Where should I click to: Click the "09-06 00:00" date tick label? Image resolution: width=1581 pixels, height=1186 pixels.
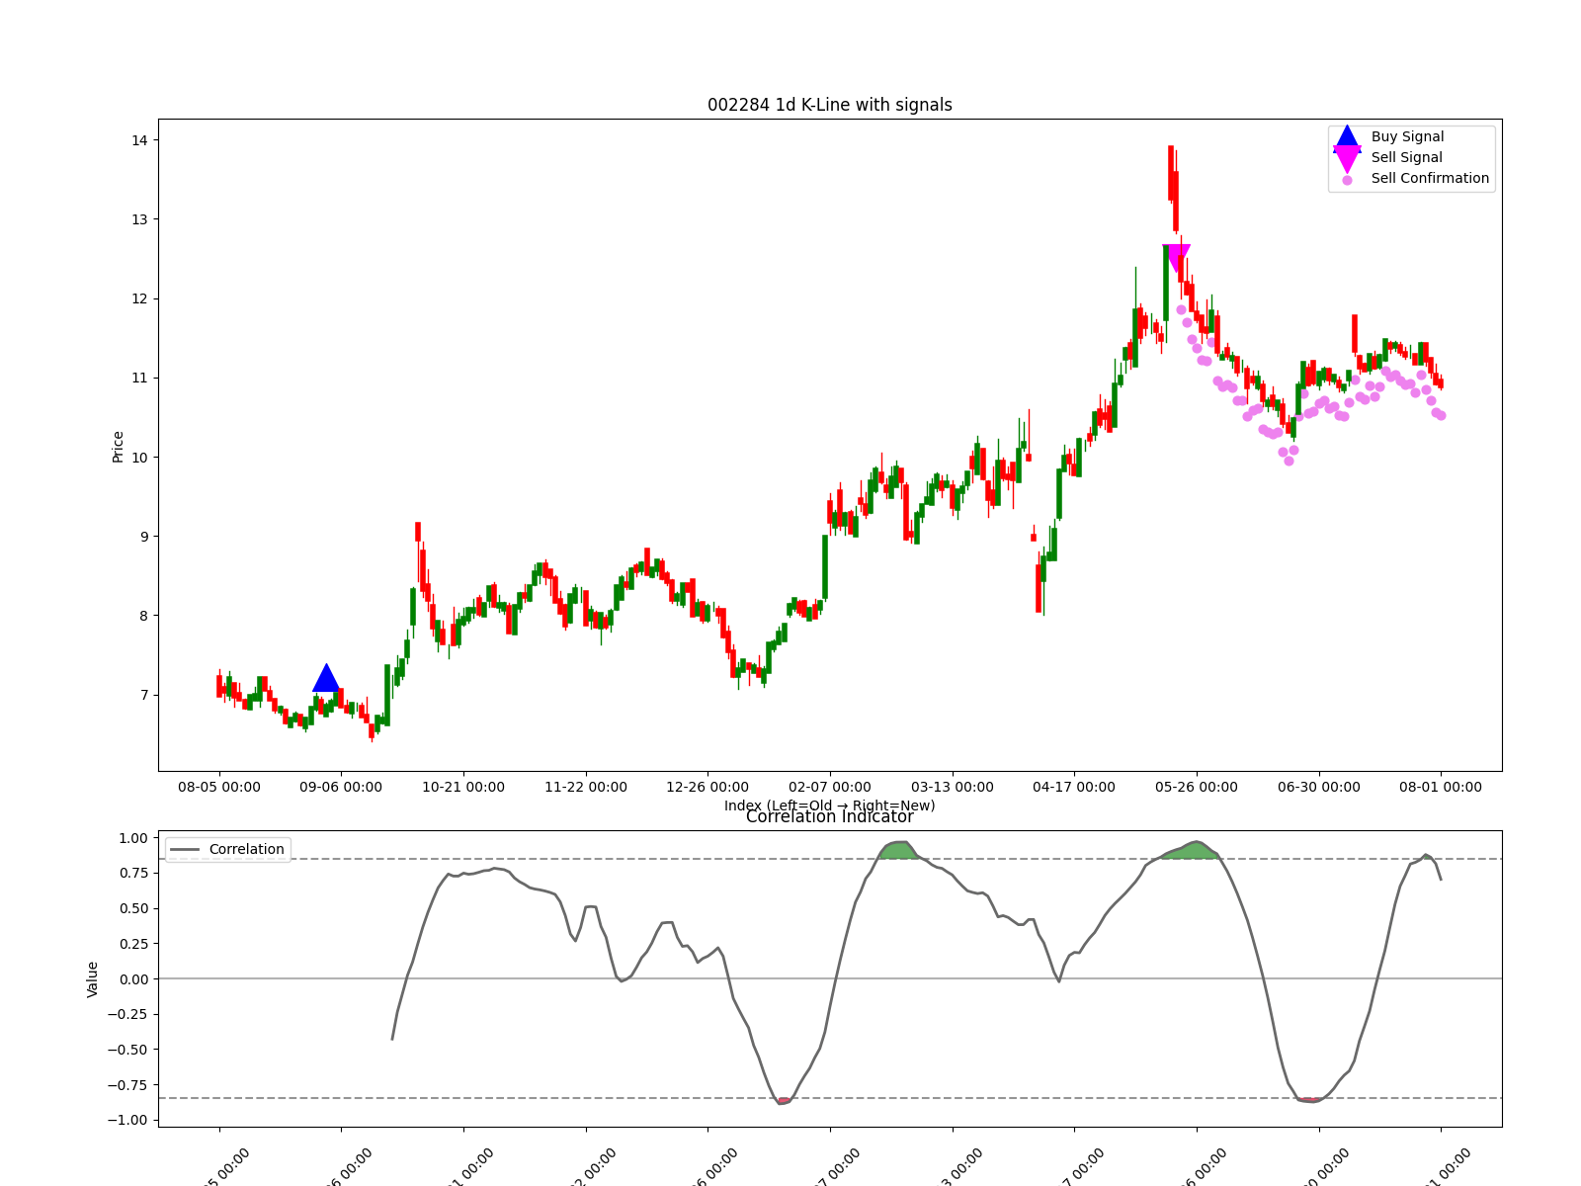coord(341,787)
